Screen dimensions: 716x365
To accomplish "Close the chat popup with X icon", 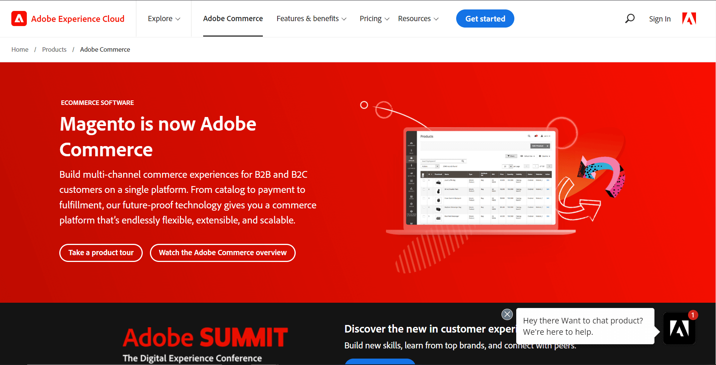I will pos(507,314).
